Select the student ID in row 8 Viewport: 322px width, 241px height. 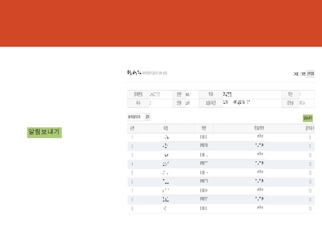[x=204, y=200]
